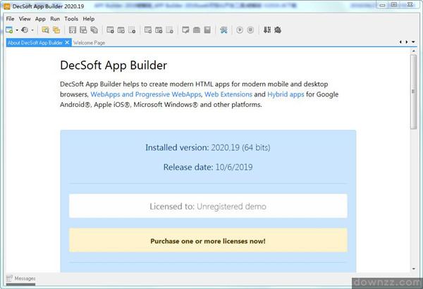Click the Messages panel icon in status bar
The width and height of the screenshot is (423, 289).
click(9, 279)
